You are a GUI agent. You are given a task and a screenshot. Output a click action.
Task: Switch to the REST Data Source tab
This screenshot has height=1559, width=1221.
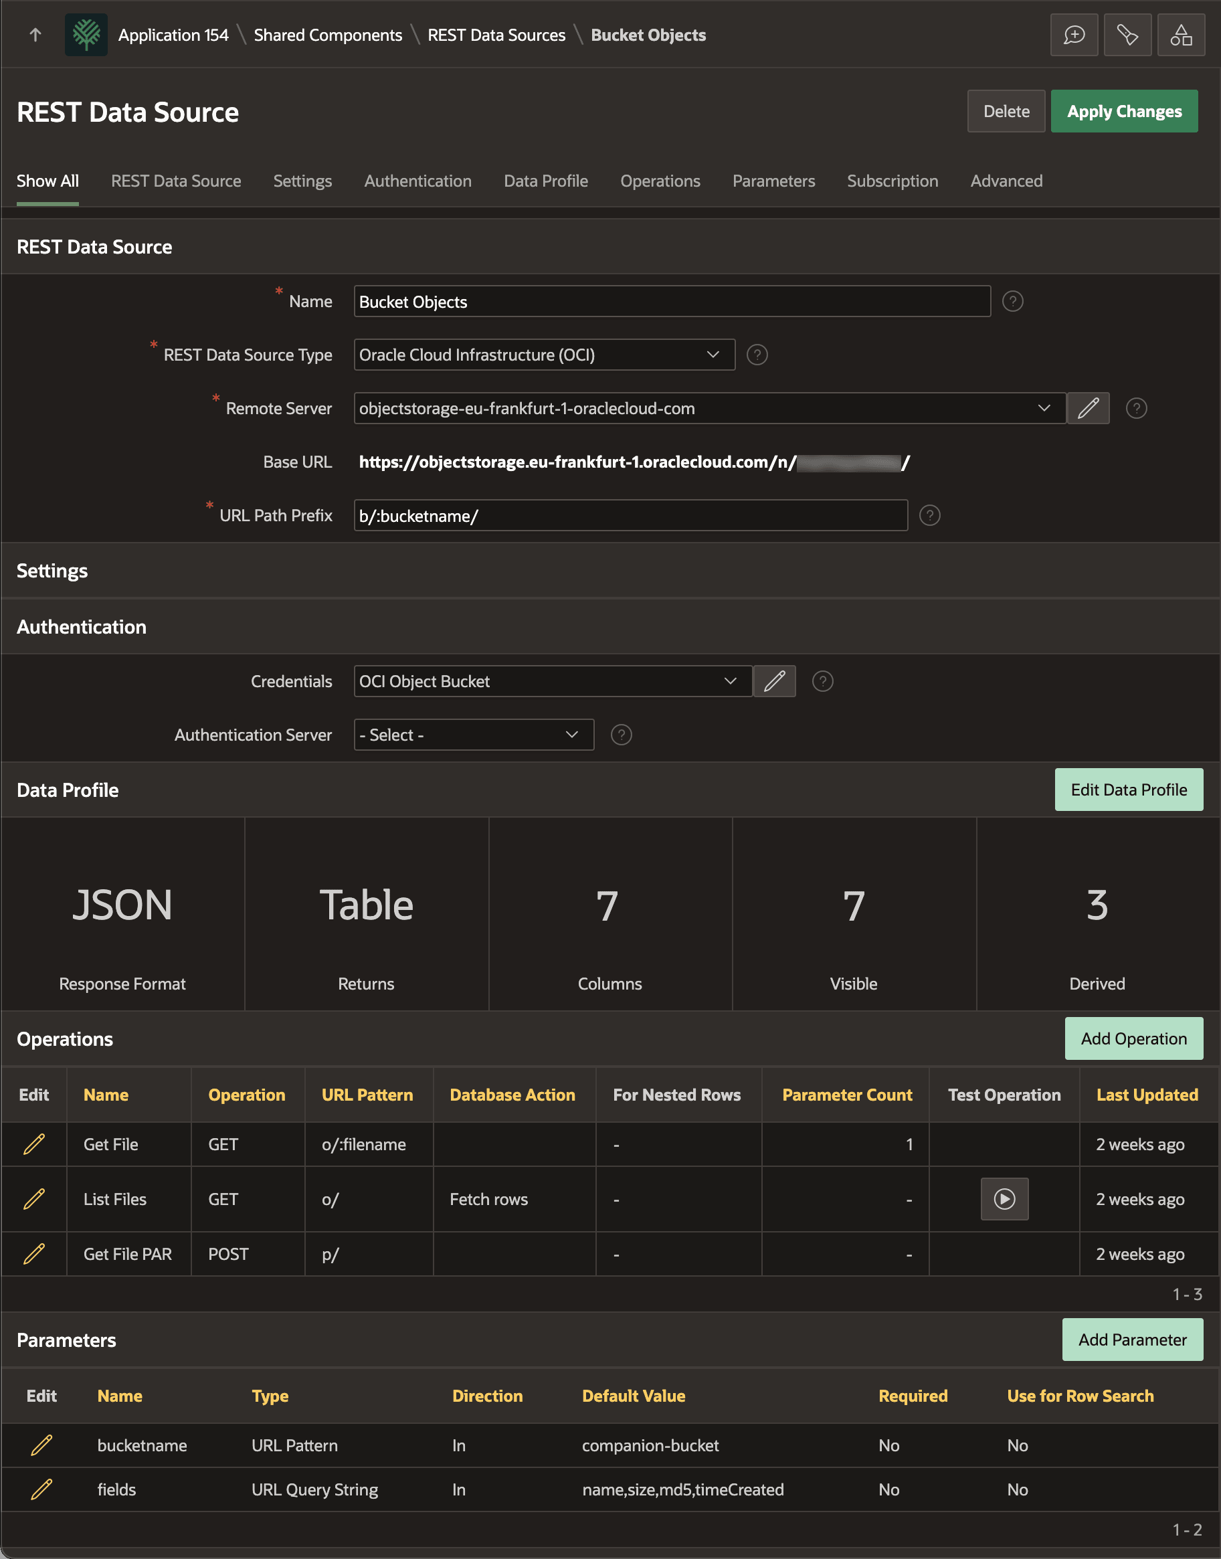(x=176, y=181)
